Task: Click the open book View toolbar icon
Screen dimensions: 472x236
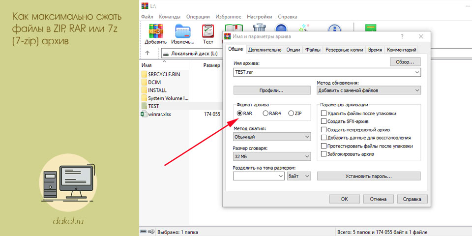Action: click(234, 27)
